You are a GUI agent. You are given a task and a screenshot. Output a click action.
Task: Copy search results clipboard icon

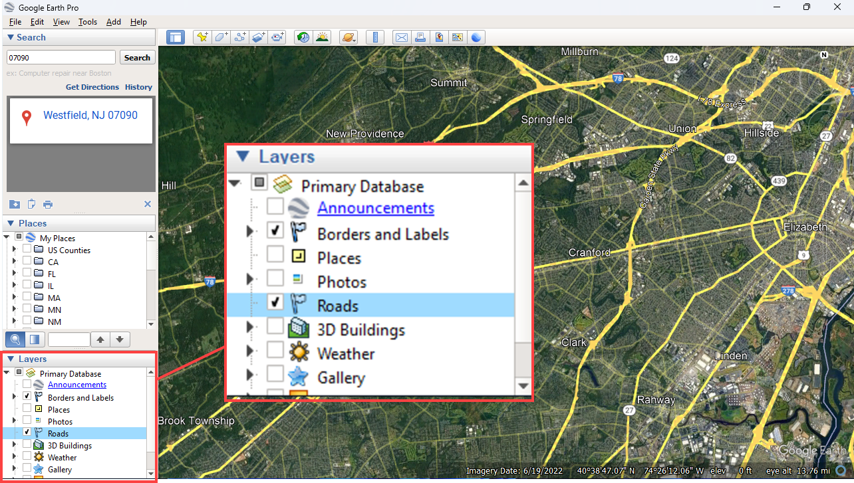pyautogui.click(x=31, y=204)
